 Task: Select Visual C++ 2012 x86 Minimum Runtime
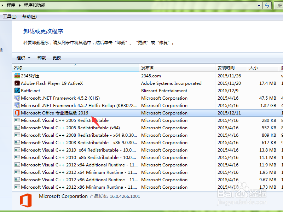[x=79, y=187]
